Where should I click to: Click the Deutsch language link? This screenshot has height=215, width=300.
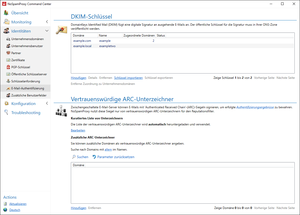[x=15, y=210]
